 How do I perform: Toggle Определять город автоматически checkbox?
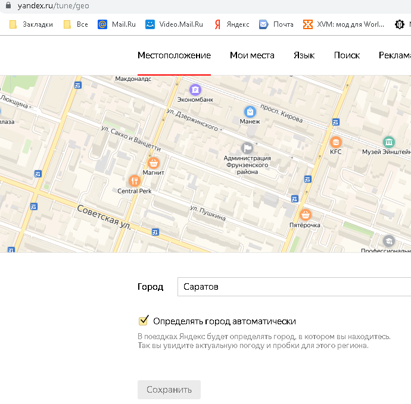[144, 321]
